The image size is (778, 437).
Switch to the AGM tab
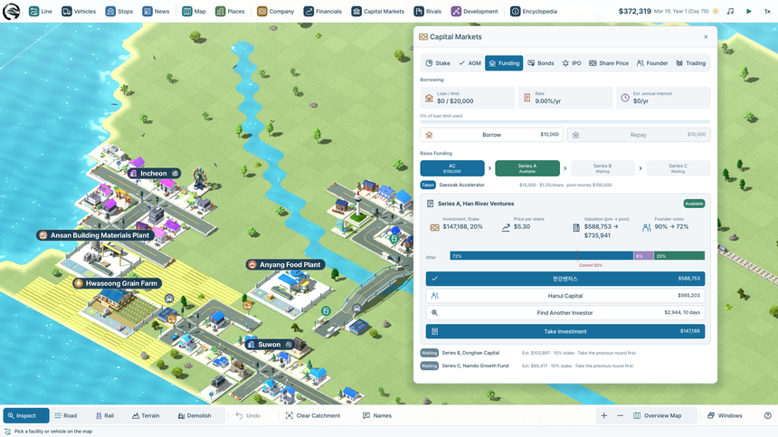tap(470, 63)
